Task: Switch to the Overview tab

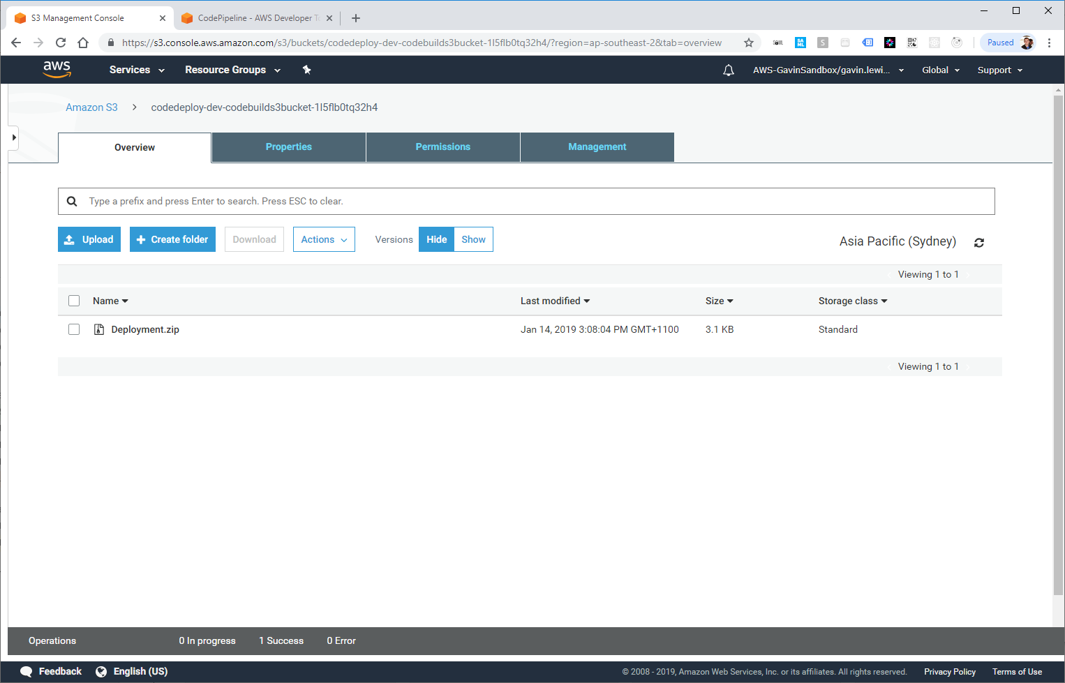Action: [135, 147]
